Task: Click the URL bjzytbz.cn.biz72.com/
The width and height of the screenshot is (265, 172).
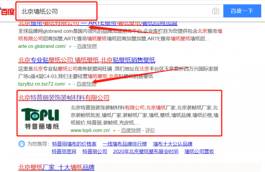Action: (42, 84)
